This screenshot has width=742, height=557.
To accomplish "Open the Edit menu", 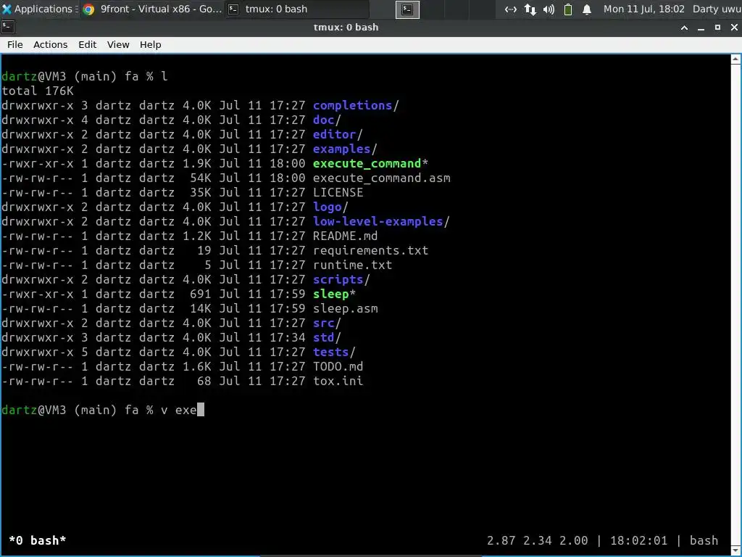I will pyautogui.click(x=87, y=44).
